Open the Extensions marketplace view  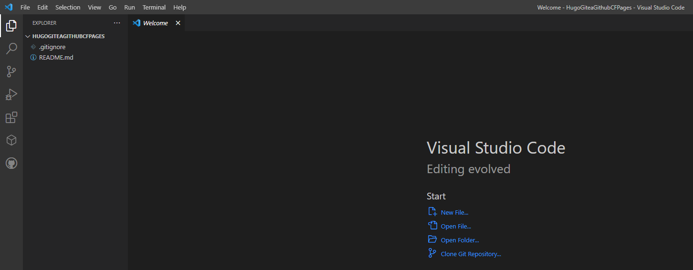click(11, 117)
